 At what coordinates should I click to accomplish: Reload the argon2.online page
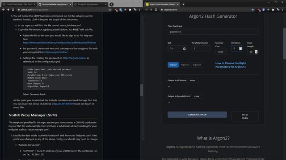[156, 10]
